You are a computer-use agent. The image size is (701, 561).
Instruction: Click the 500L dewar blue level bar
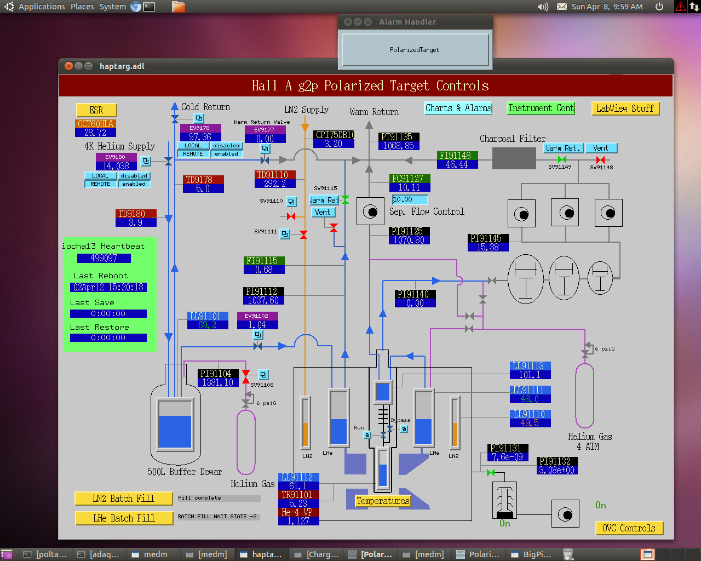(x=175, y=432)
